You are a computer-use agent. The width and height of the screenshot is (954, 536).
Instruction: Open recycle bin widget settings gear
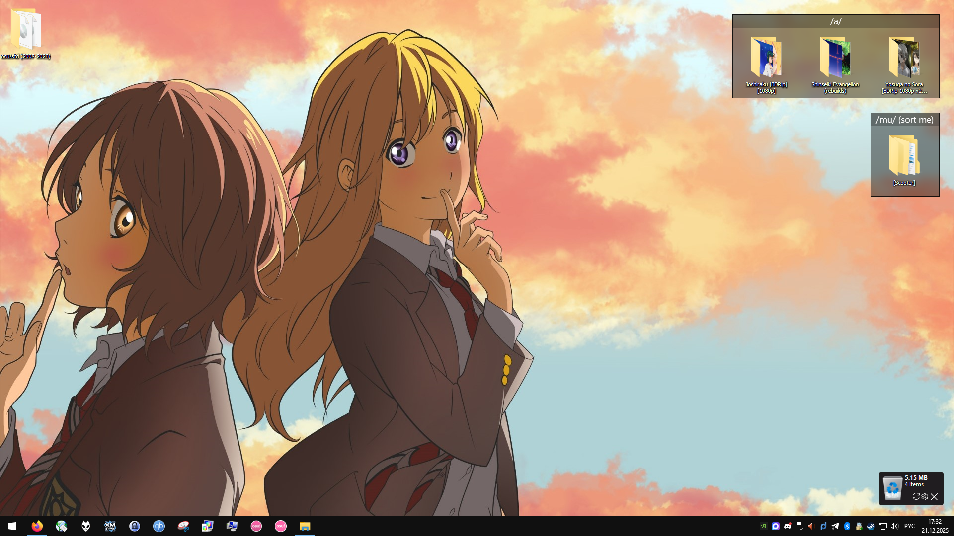coord(925,496)
